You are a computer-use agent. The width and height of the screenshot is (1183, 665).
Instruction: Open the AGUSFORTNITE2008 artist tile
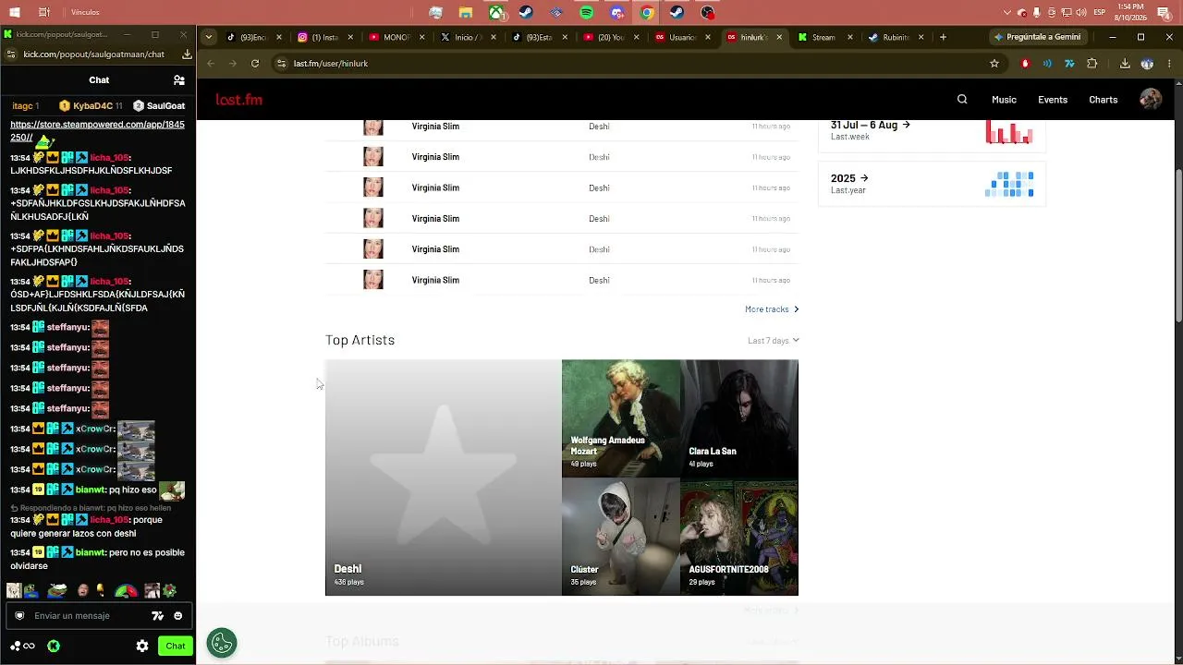coord(739,537)
